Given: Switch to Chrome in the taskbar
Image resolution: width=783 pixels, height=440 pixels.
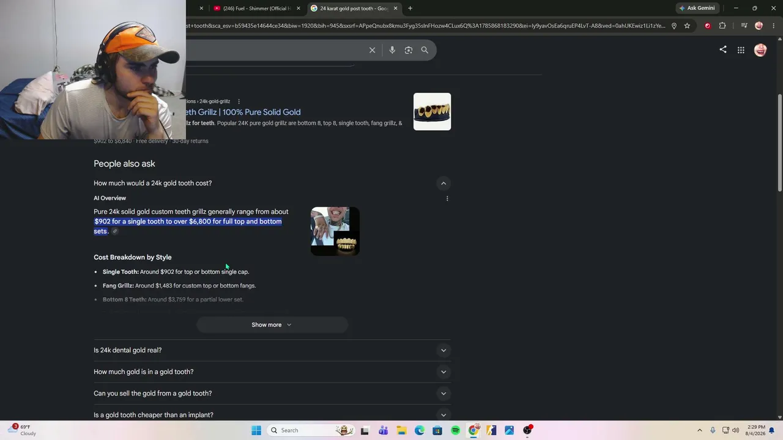Looking at the screenshot, I should pyautogui.click(x=473, y=430).
